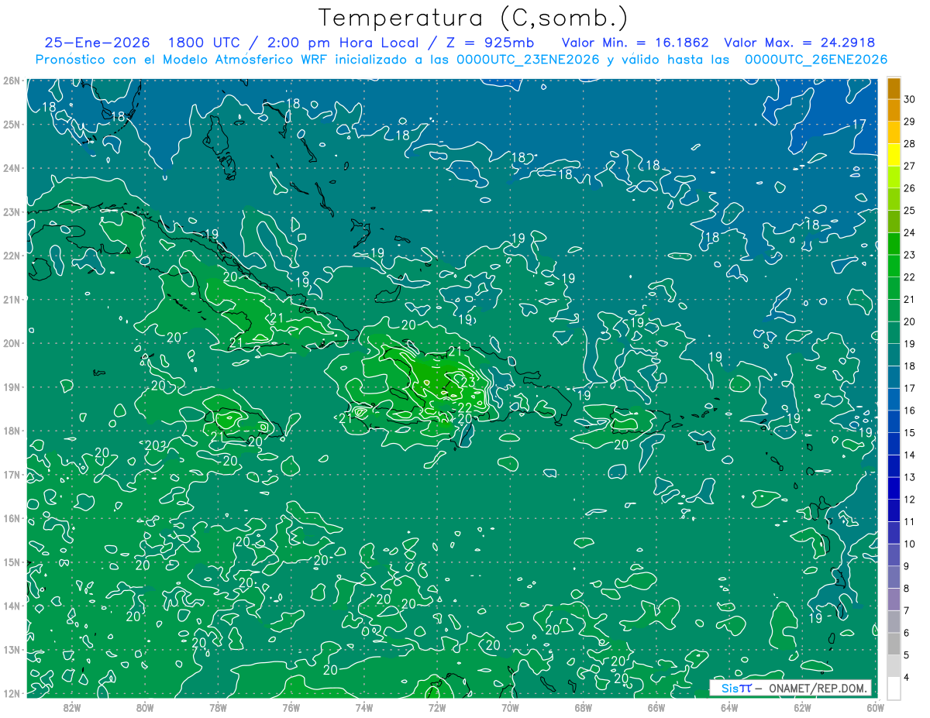Click latitude axis label "14N"
Image resolution: width=930 pixels, height=718 pixels.
point(11,606)
